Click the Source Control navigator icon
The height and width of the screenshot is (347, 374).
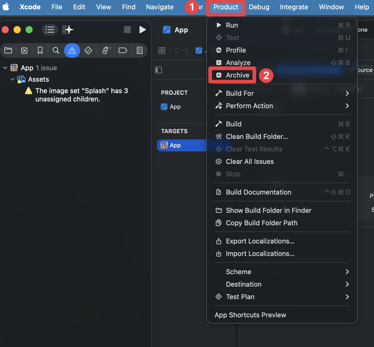pos(24,50)
